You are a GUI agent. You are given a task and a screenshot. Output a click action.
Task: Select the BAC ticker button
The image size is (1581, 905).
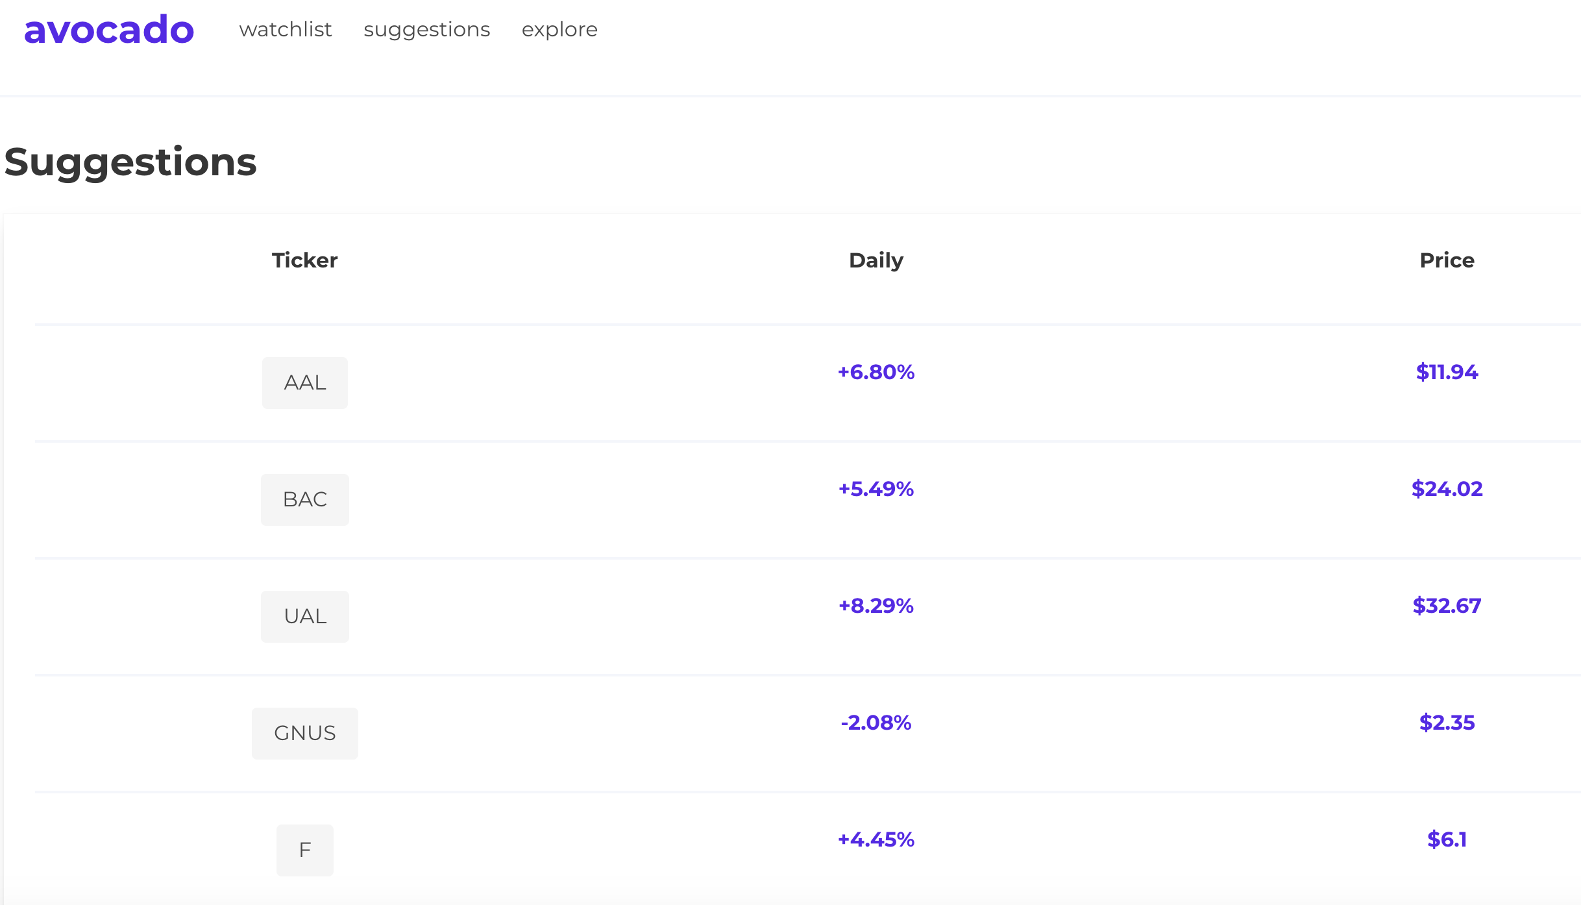coord(305,500)
